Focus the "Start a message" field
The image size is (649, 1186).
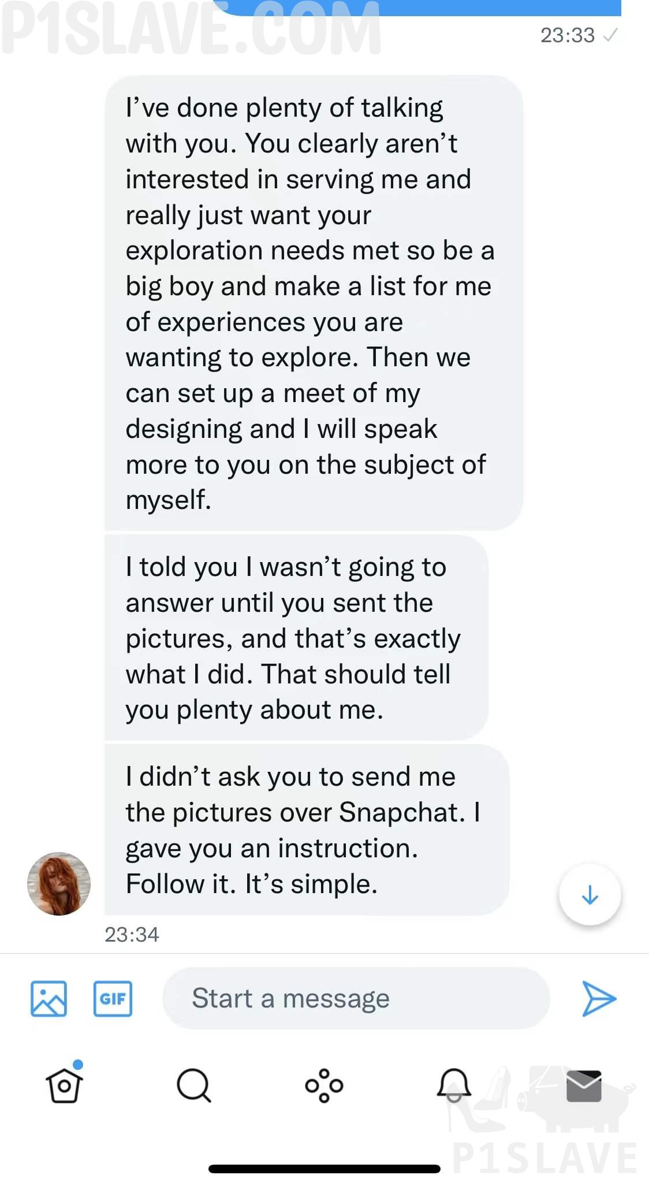(356, 998)
